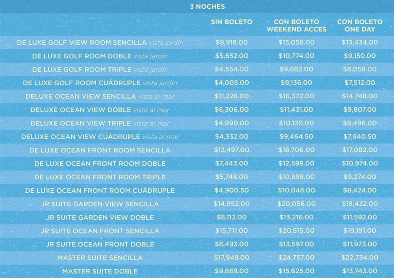This screenshot has height=278, width=394.
Task: Select the JR Suite Garden View Sencilla label
Action: 100,204
